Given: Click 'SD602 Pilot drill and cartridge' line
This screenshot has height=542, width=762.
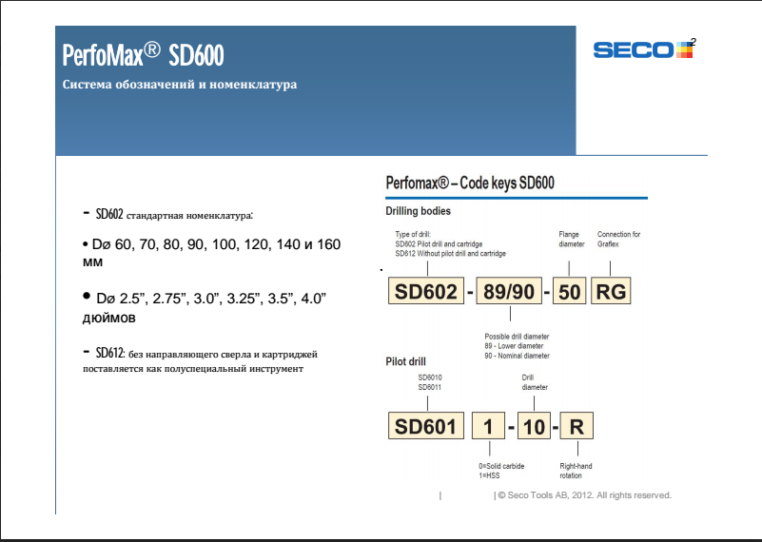Looking at the screenshot, I should 439,243.
